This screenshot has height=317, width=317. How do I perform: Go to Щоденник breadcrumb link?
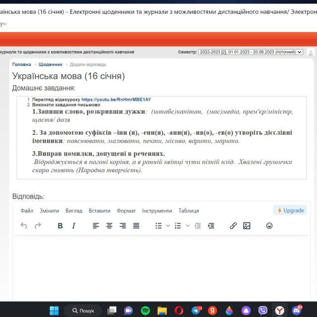(51, 64)
